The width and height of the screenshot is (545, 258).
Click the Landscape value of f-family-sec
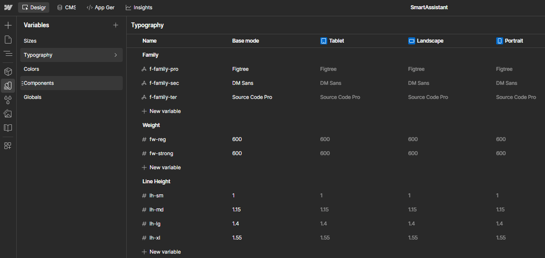[x=419, y=83]
